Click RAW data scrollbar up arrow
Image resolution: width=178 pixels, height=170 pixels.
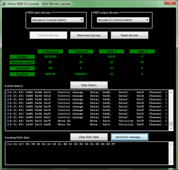171,144
